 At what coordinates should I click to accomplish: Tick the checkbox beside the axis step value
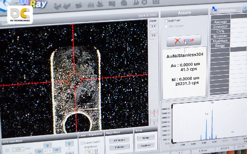7,150
